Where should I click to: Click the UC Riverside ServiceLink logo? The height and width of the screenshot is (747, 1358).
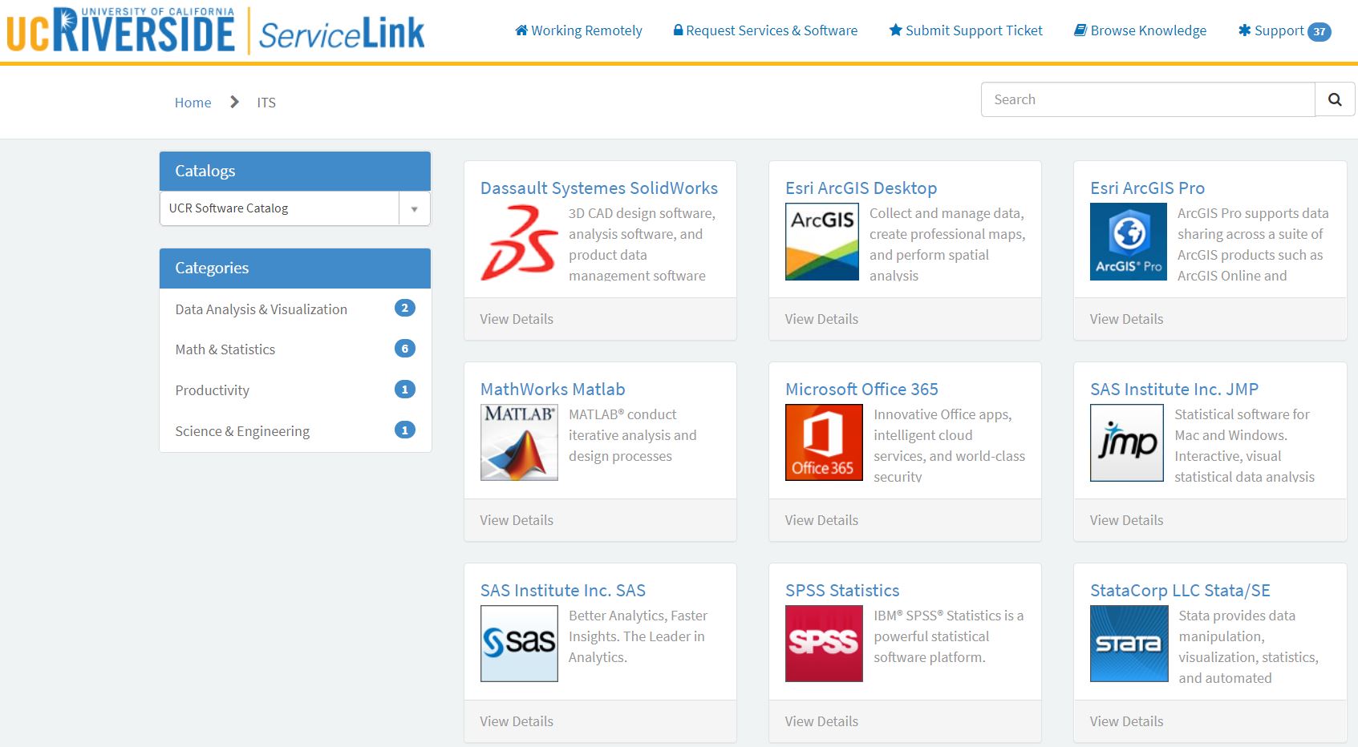pos(215,32)
